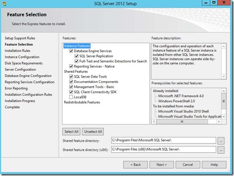The image size is (234, 176).
Task: Click prerequisites horizontal scroll right arrow
Action: click(219, 122)
